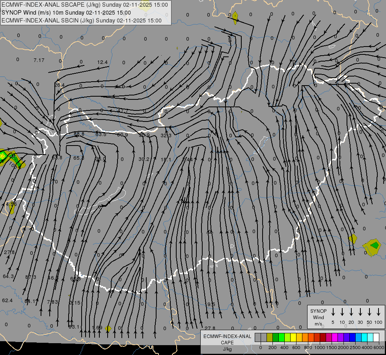
Task: Select the dark green CAPE legend swatch
Action: click(x=276, y=337)
